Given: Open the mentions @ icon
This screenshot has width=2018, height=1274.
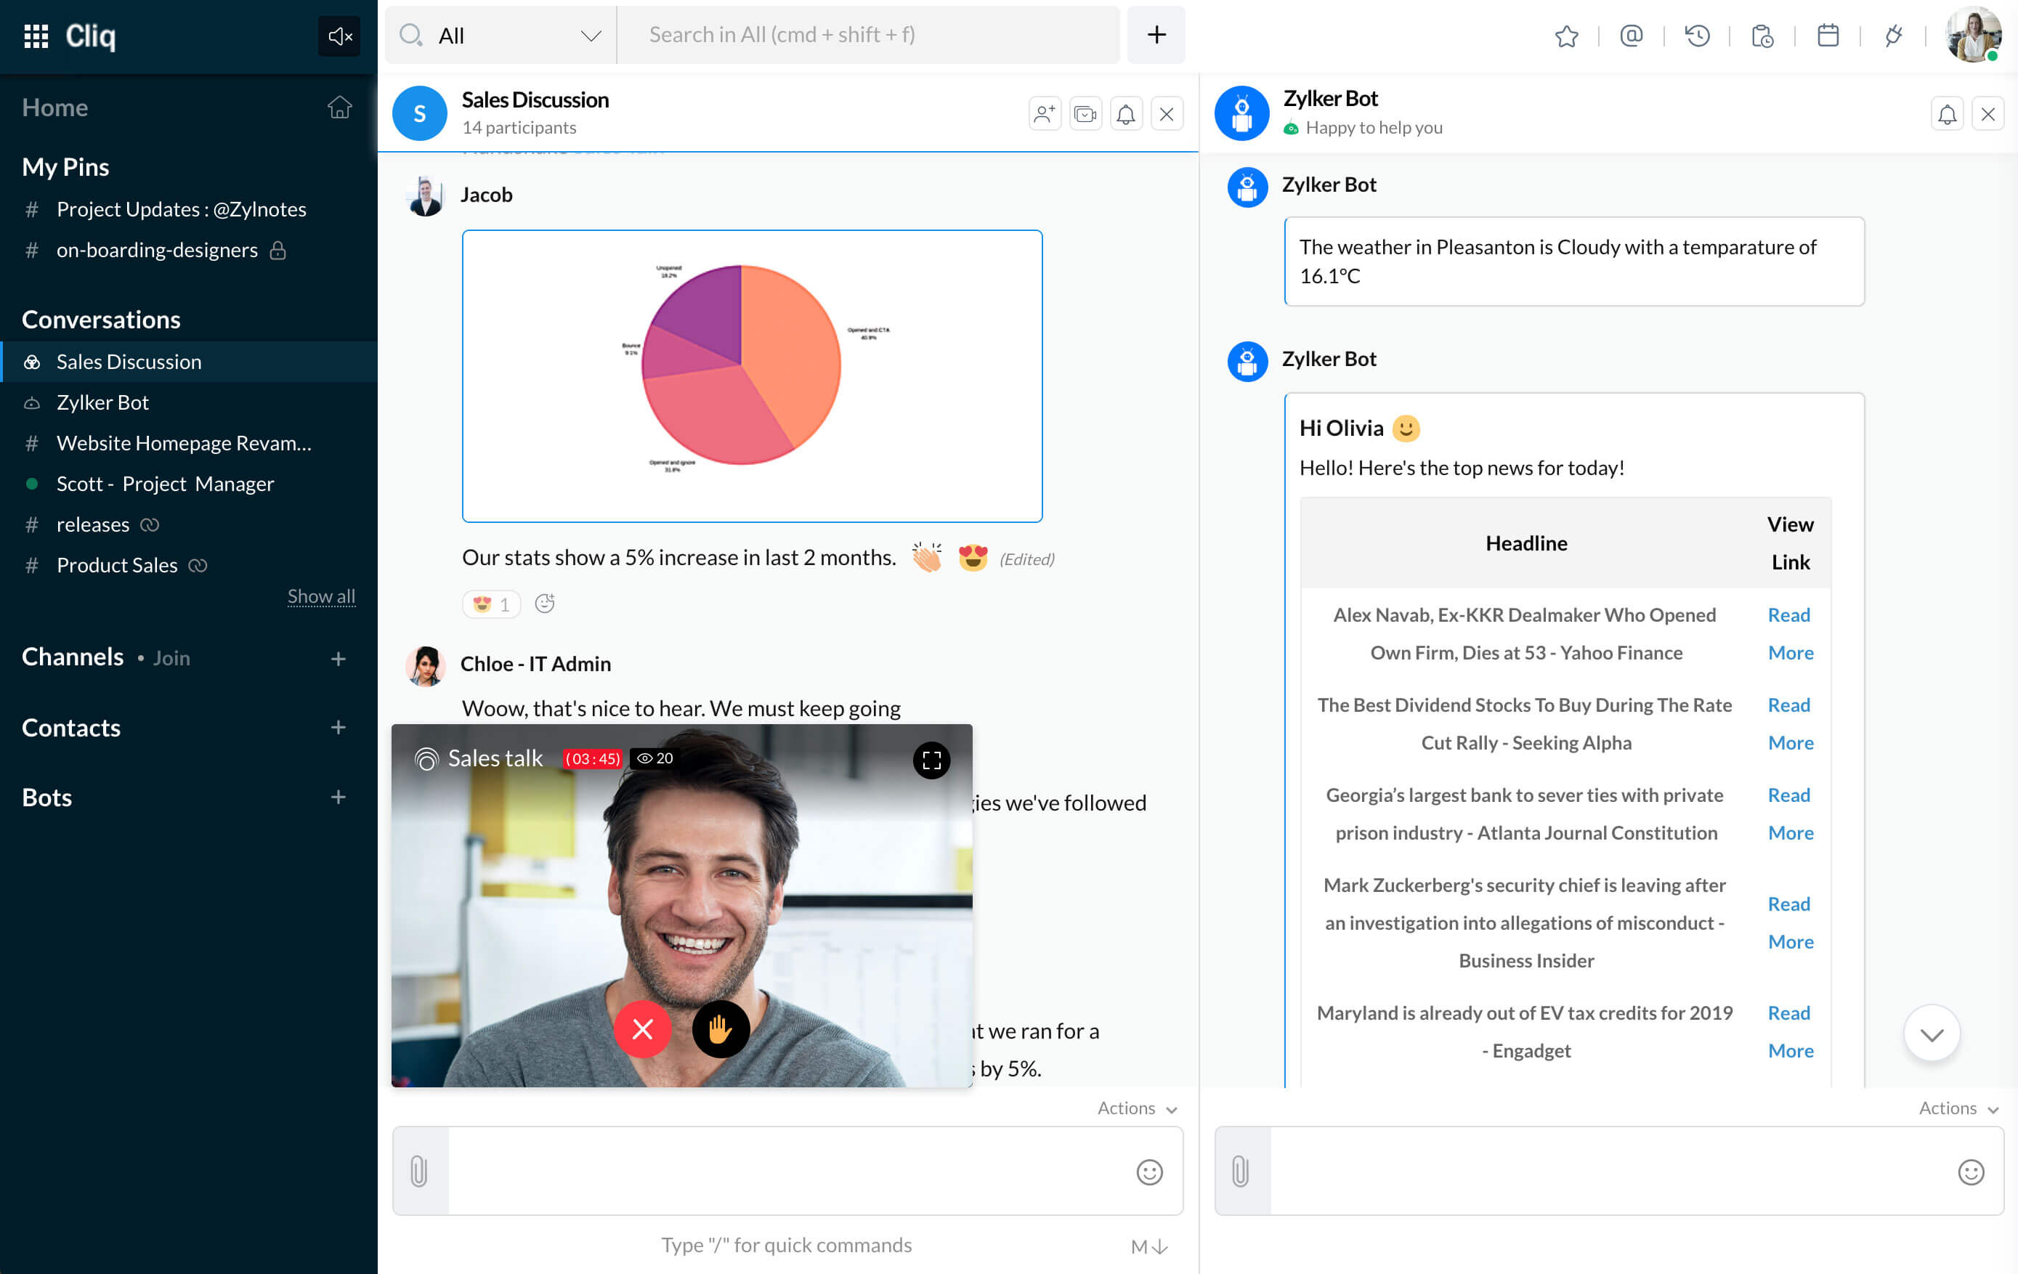Looking at the screenshot, I should [x=1631, y=36].
